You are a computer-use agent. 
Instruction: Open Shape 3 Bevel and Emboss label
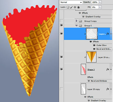pos(99,81)
